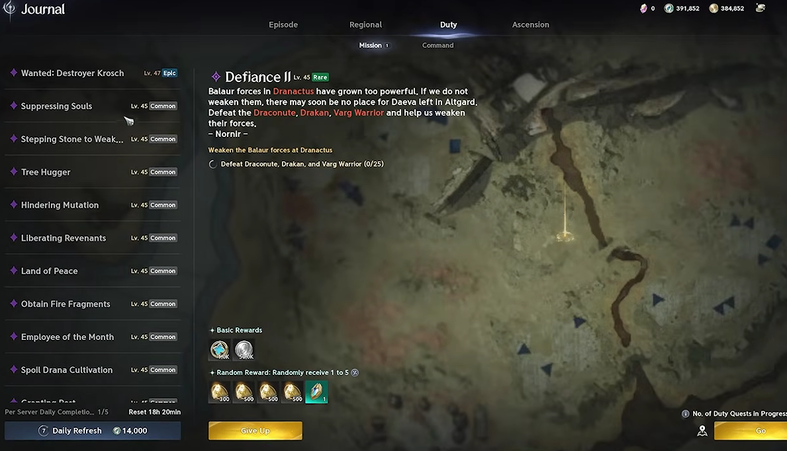Select the blue clover basic reward icon

click(x=219, y=350)
